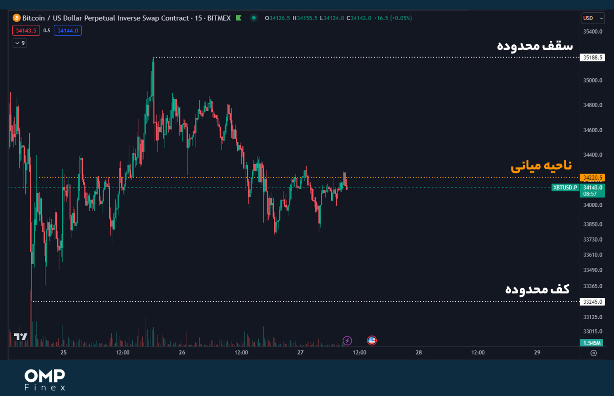Viewport: 614px width, 396px height.
Task: Click the date 27 on time axis
Action: pyautogui.click(x=300, y=352)
